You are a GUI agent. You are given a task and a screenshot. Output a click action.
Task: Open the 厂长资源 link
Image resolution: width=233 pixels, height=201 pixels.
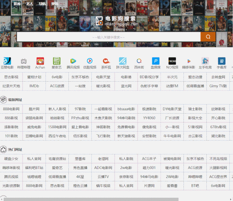[172, 118]
